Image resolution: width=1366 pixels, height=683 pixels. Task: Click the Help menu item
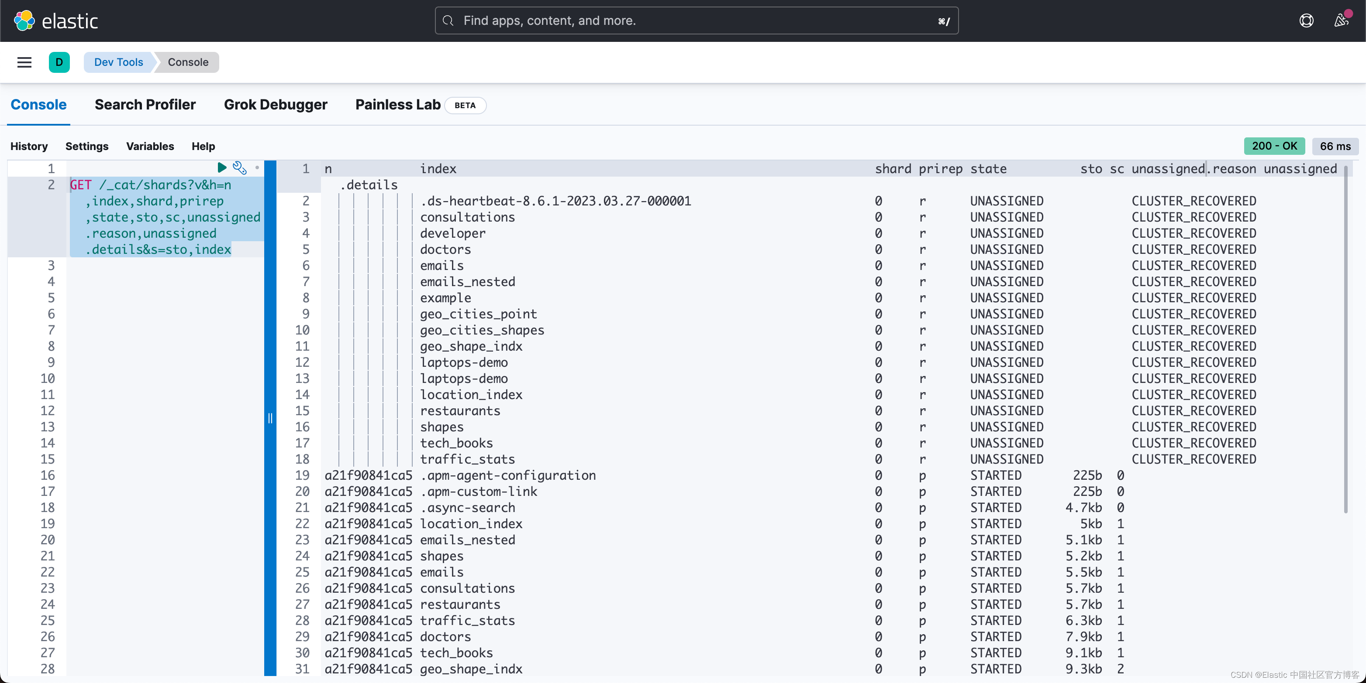coord(202,147)
